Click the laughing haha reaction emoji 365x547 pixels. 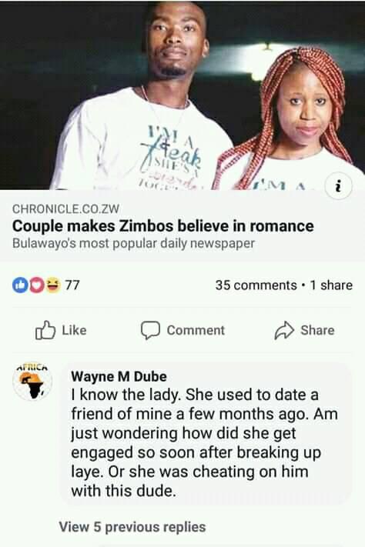52,285
